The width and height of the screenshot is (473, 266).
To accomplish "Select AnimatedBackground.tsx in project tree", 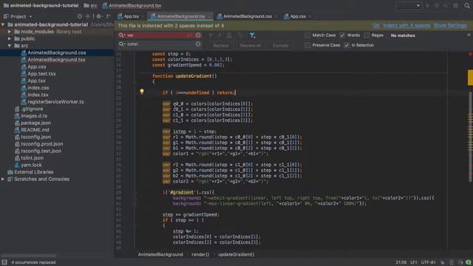I will 56,60.
